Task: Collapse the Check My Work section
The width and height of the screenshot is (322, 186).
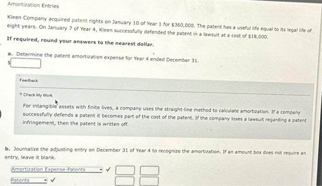Action: click(36, 95)
